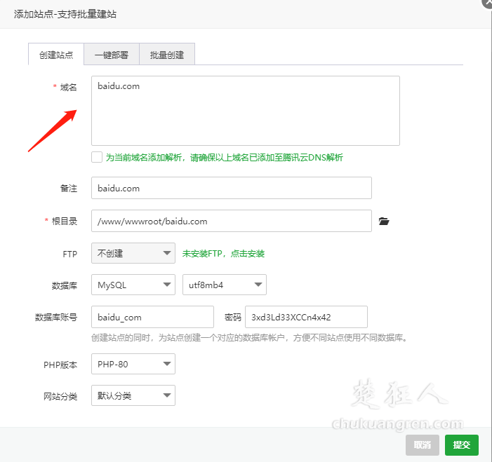Screen dimensions: 492x462
Task: Click the domain name text area
Action: click(x=245, y=111)
